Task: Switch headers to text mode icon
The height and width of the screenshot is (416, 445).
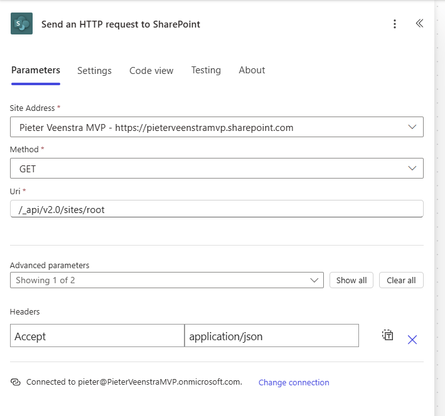Action: click(387, 335)
